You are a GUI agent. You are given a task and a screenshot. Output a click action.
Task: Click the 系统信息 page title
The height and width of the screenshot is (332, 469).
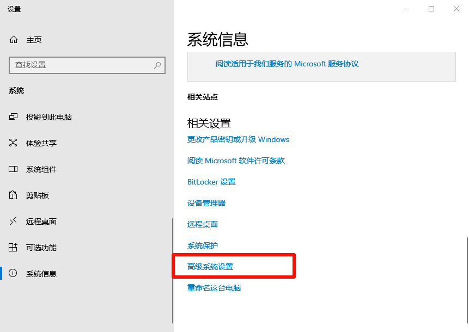click(218, 39)
